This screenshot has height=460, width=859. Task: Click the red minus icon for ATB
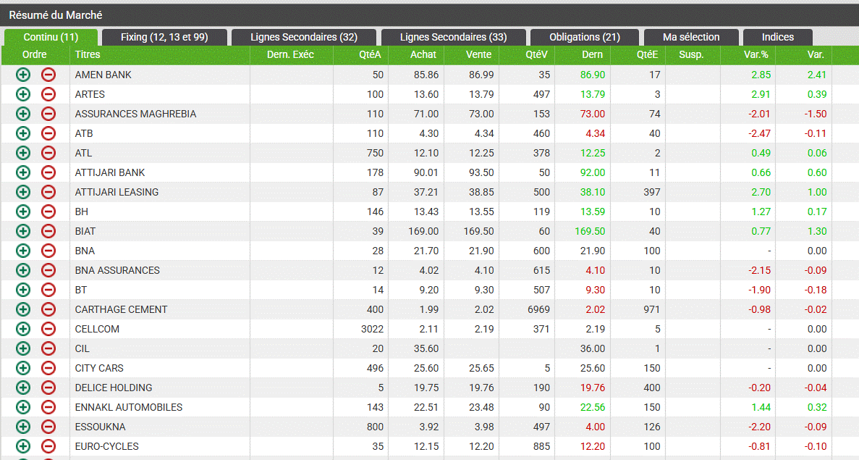(48, 133)
